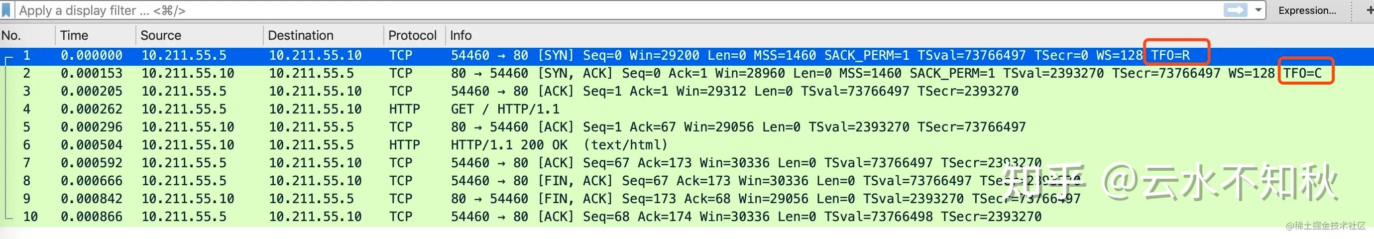
Task: Click the Destination column header
Action: (x=300, y=35)
